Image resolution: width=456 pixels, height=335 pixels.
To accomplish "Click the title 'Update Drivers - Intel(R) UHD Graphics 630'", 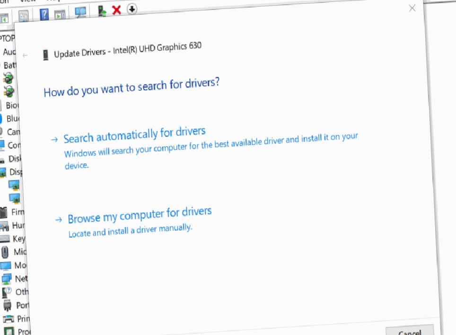I will click(x=128, y=50).
